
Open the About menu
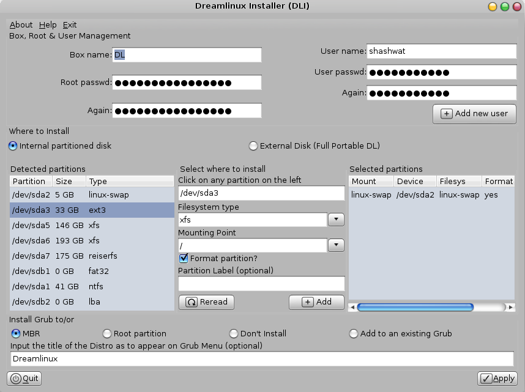tap(21, 25)
